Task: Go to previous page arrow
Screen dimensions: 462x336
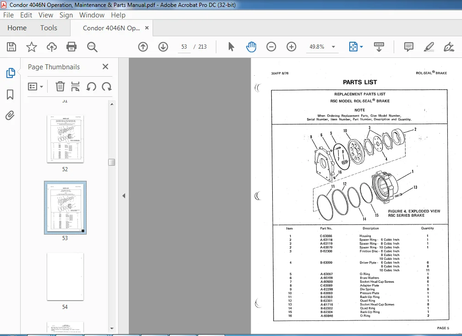Action: click(x=143, y=47)
